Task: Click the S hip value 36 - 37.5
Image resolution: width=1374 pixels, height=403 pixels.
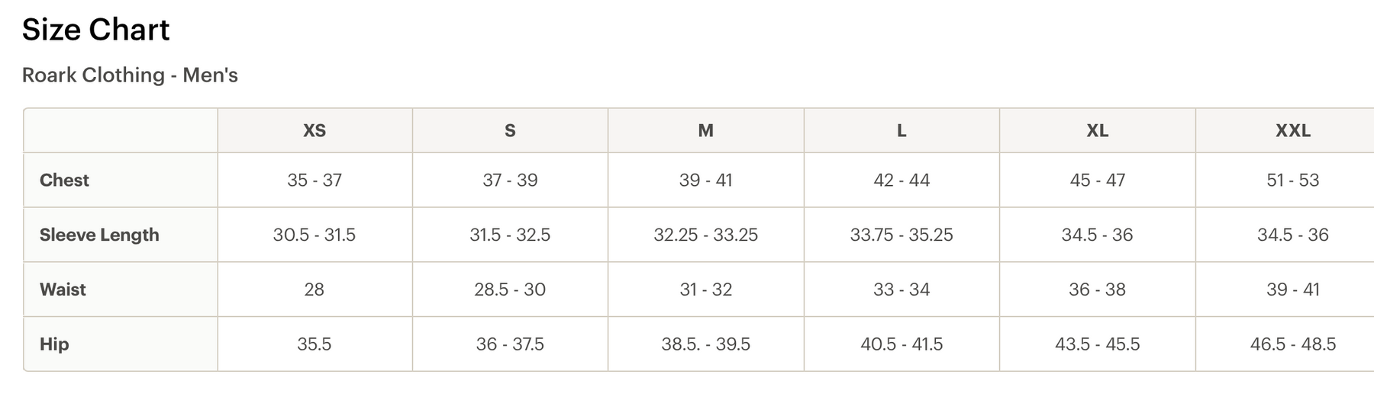Action: click(x=510, y=344)
